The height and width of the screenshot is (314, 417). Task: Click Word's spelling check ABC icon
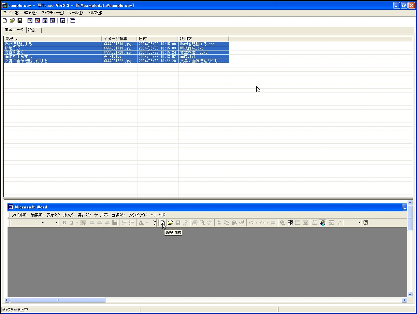point(210,223)
